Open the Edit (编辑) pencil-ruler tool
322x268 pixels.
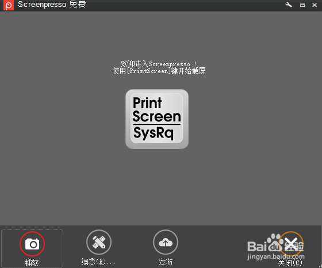coord(99,242)
